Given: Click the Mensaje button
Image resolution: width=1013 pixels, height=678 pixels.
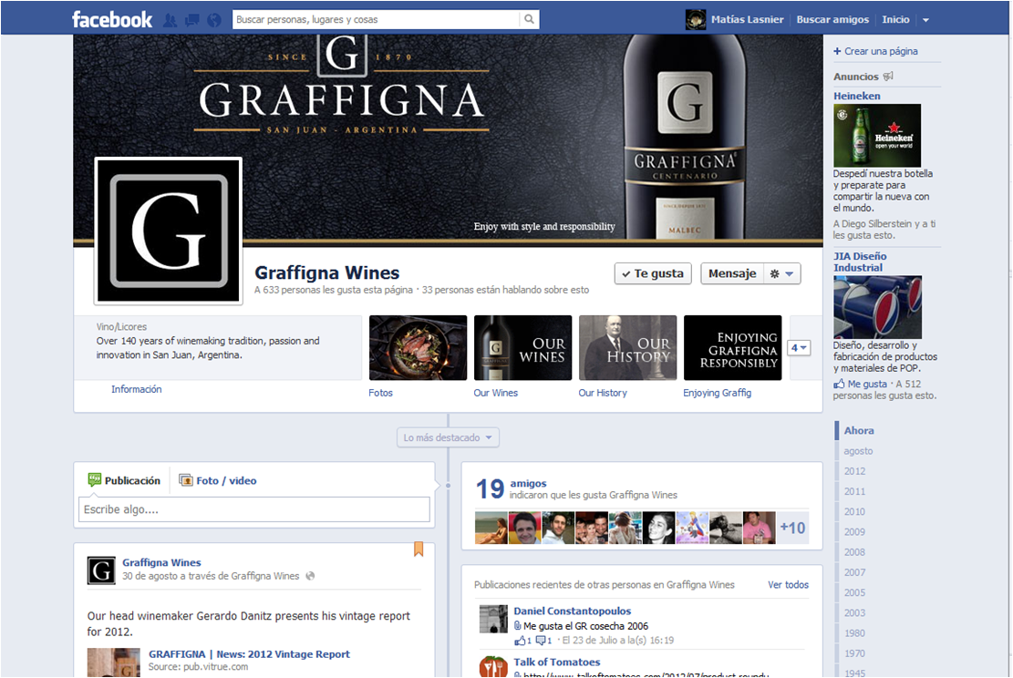Looking at the screenshot, I should click(x=731, y=273).
